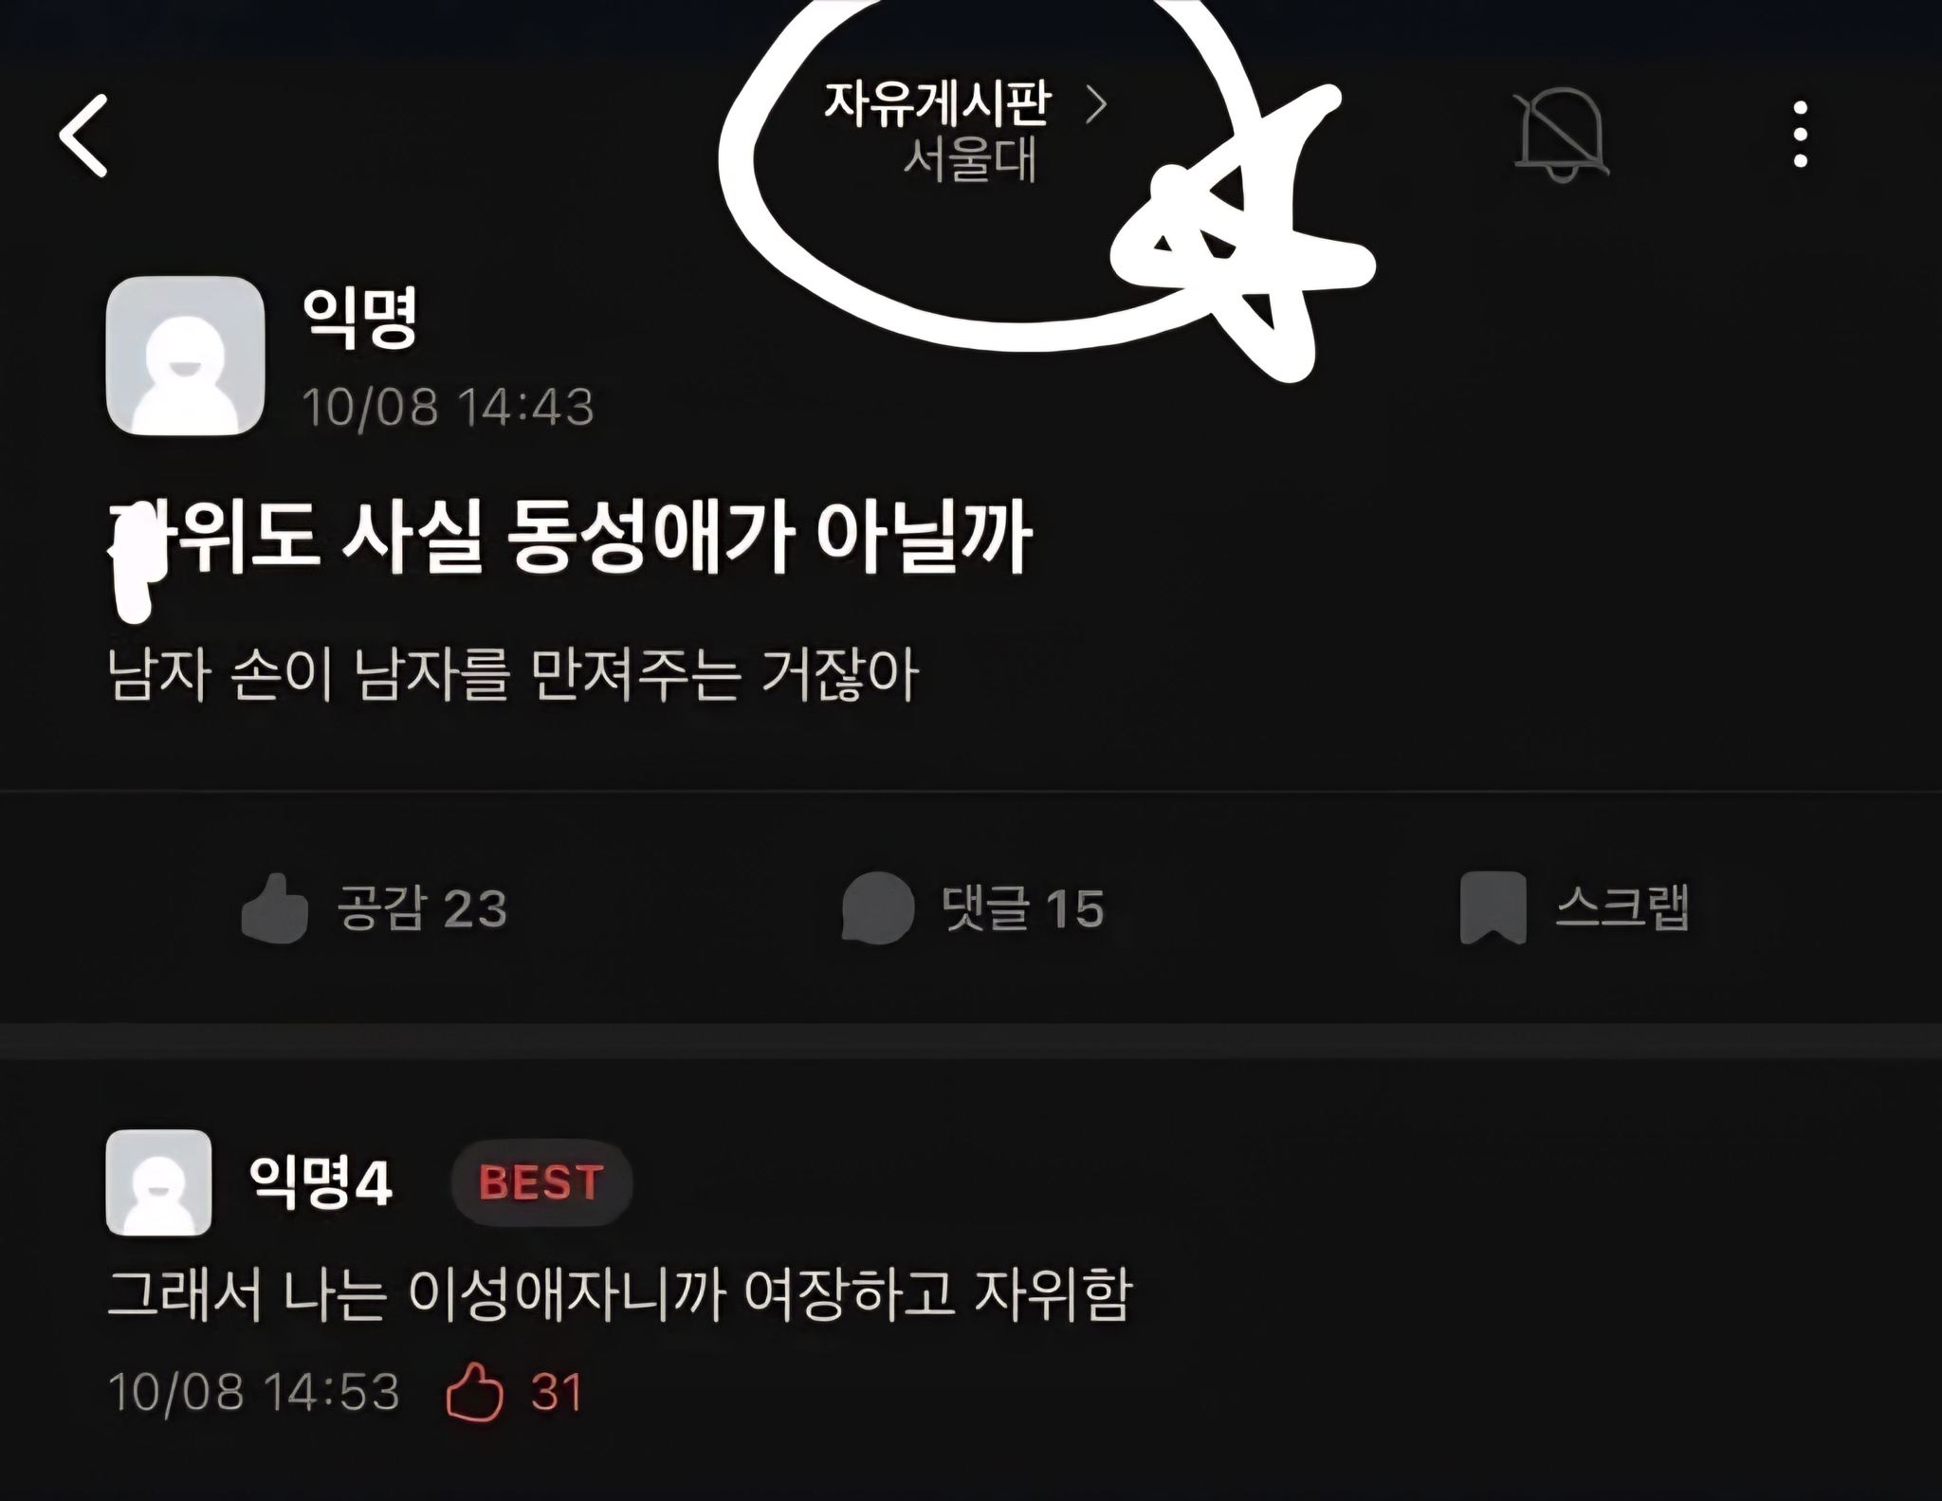Like the best comment with red thumbs-up
This screenshot has height=1501, width=1942.
tap(474, 1391)
